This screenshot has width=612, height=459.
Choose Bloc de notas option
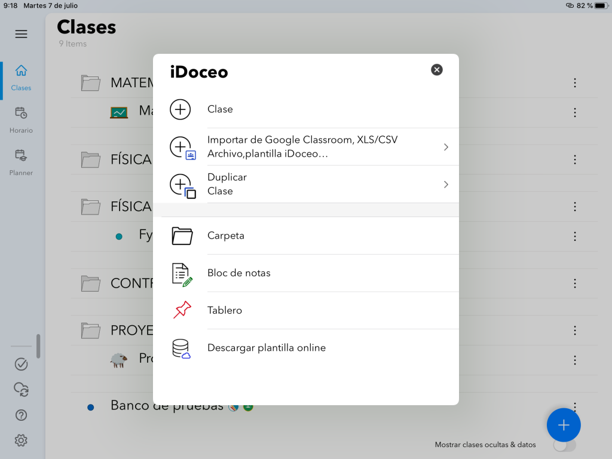(305, 273)
